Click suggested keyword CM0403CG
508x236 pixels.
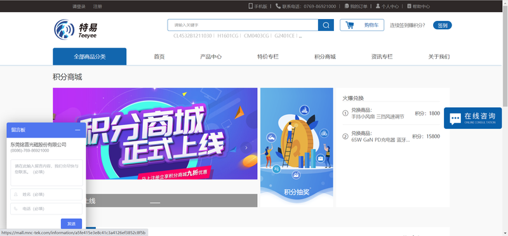[x=257, y=36]
